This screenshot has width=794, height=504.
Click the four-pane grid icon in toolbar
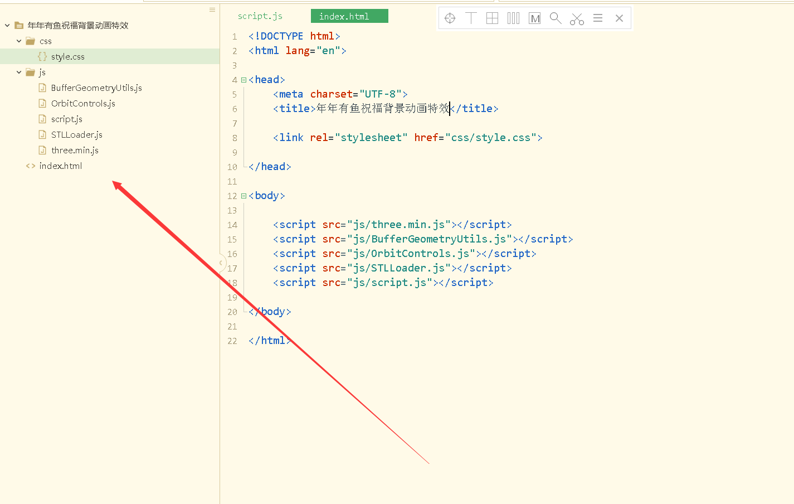tap(492, 18)
